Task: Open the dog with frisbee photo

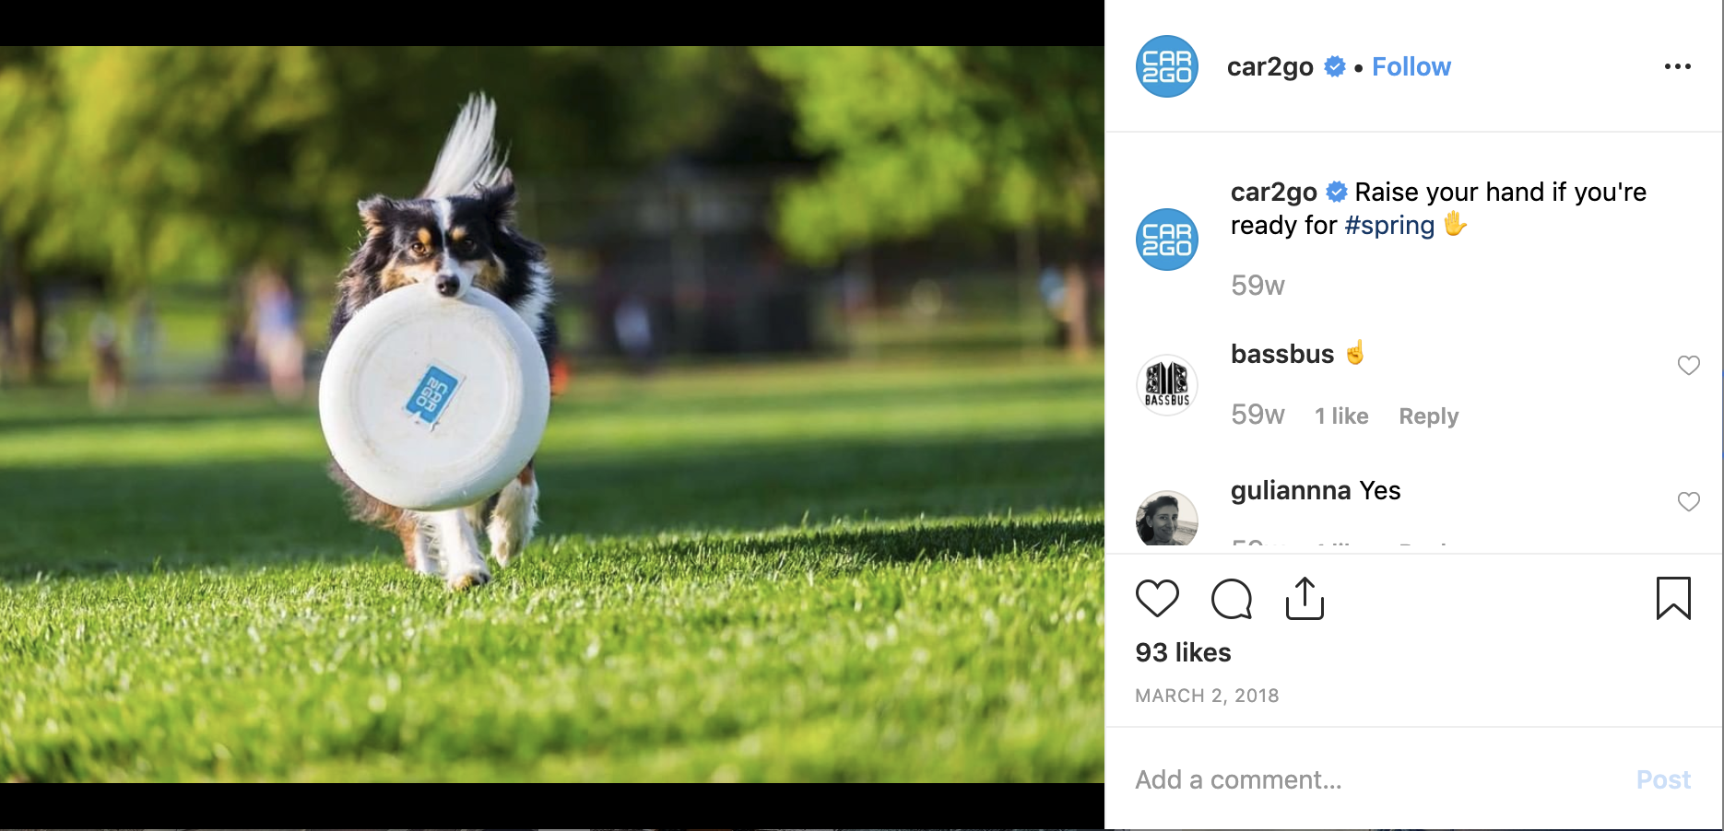Action: click(x=552, y=415)
